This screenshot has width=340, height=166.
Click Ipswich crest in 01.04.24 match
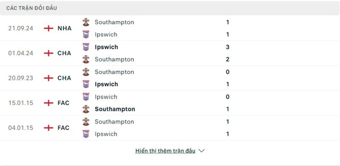click(x=86, y=47)
